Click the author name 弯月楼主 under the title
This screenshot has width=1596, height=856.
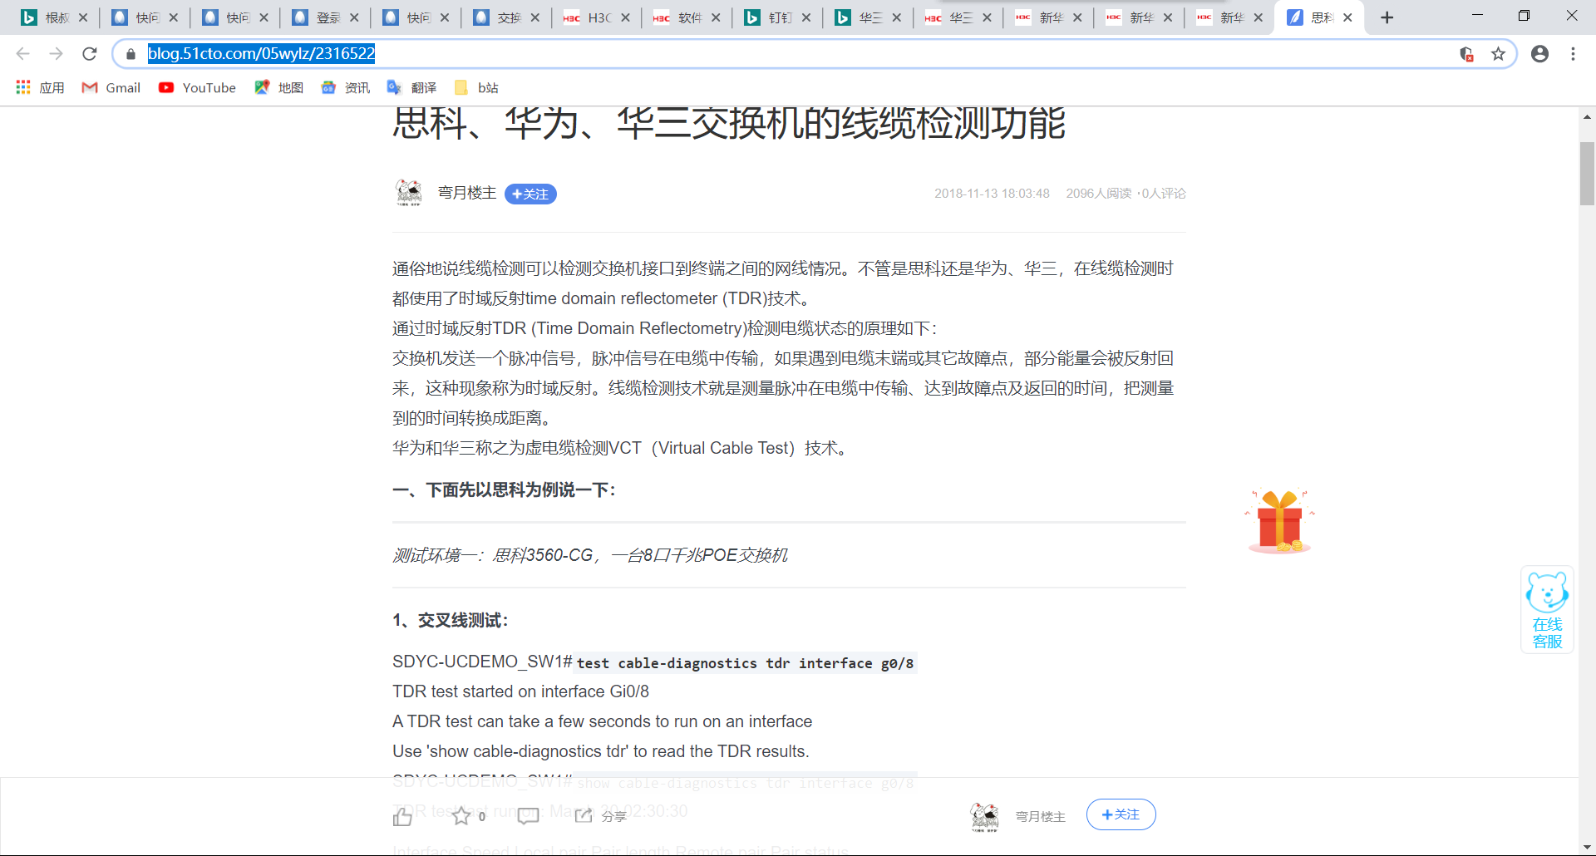tap(467, 193)
